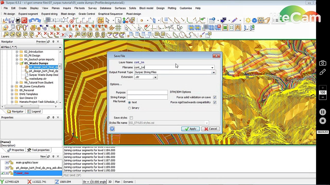Click the String Range input field
The width and height of the screenshot is (330, 185).
(x=147, y=97)
